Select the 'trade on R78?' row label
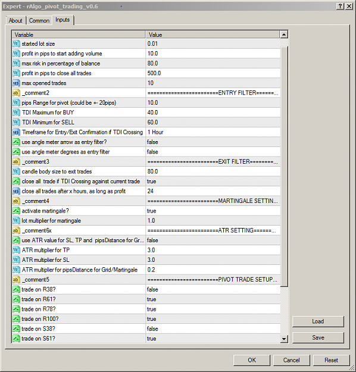The image size is (356, 372). [39, 309]
